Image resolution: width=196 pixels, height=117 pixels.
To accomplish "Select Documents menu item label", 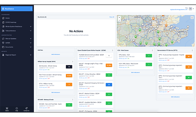I will (x=9, y=47).
